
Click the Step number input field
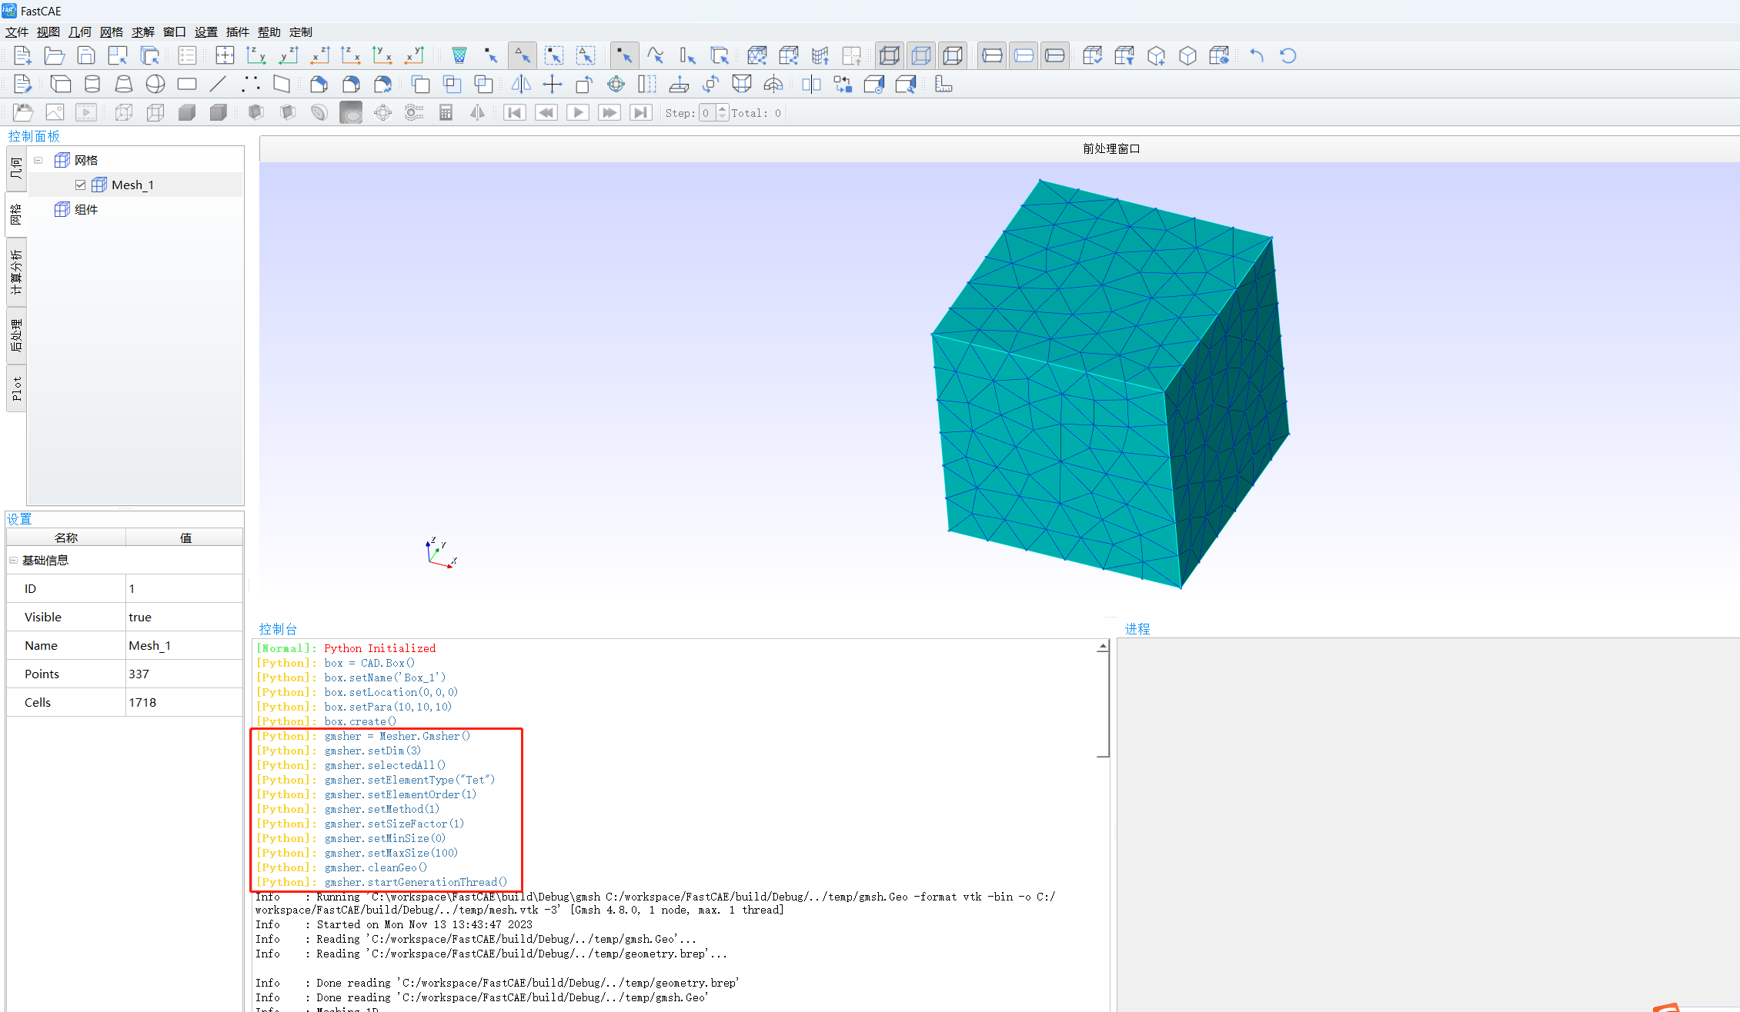[x=706, y=113]
